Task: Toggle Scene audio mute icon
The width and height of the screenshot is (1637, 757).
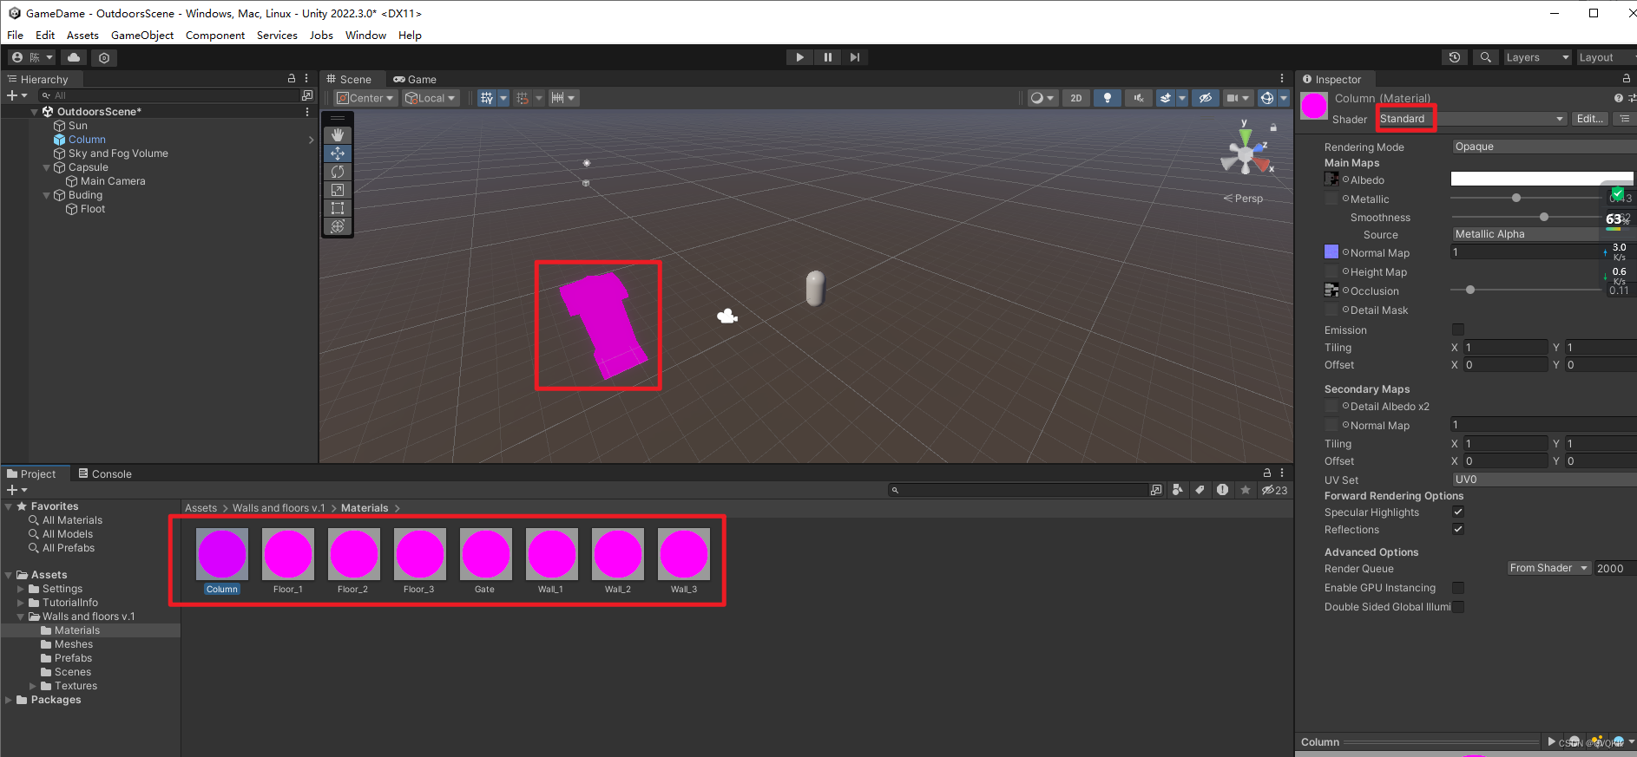Action: (1138, 98)
